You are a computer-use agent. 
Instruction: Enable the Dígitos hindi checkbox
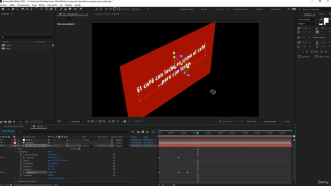click(x=316, y=56)
